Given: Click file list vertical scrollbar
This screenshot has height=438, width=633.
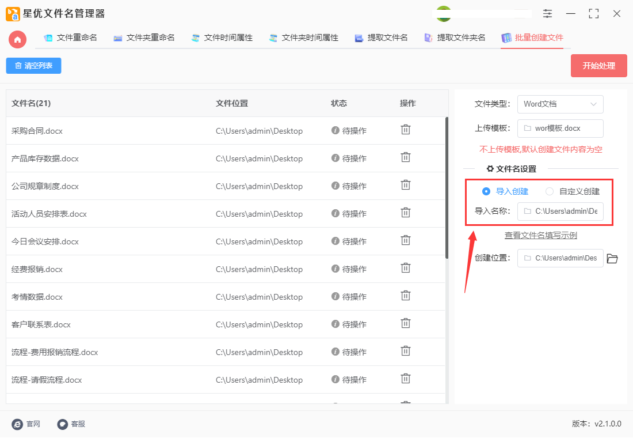Looking at the screenshot, I should click(447, 188).
